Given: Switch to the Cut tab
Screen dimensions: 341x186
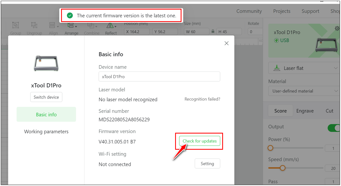Looking at the screenshot, I should coord(329,111).
